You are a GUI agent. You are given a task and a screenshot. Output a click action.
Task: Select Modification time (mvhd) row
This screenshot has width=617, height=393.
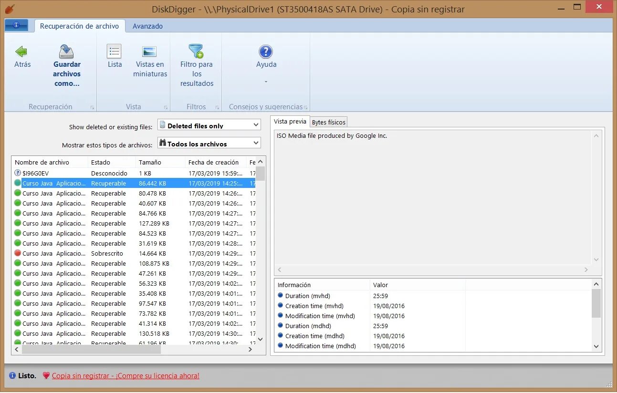[x=433, y=316]
